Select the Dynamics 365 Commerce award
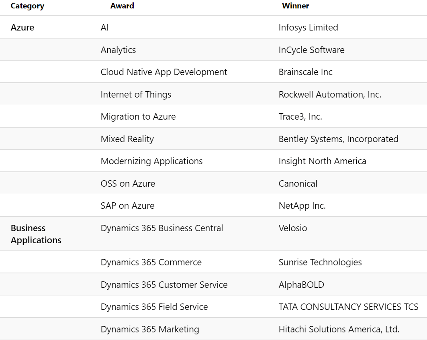 coord(151,263)
